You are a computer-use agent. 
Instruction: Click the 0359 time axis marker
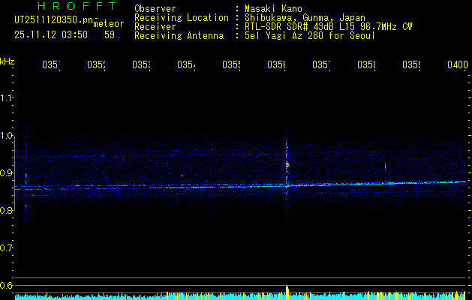[411, 64]
